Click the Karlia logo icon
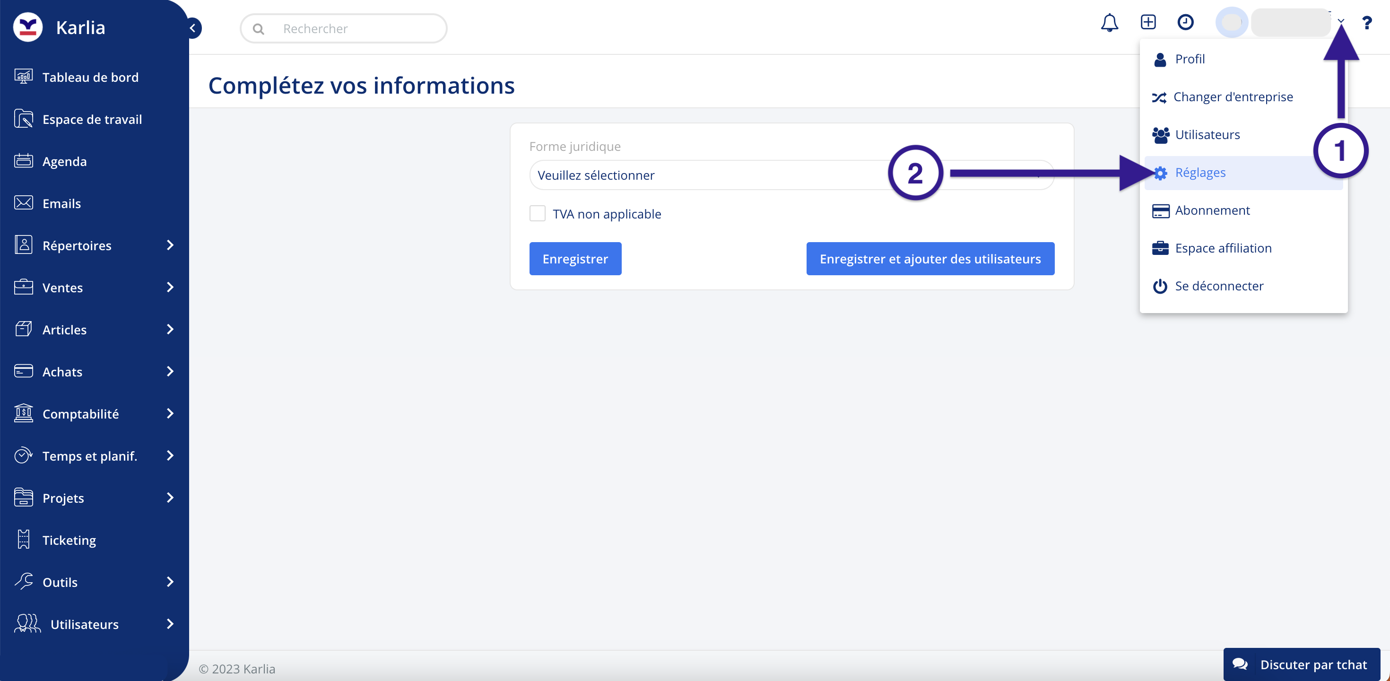The height and width of the screenshot is (681, 1390). coord(27,27)
